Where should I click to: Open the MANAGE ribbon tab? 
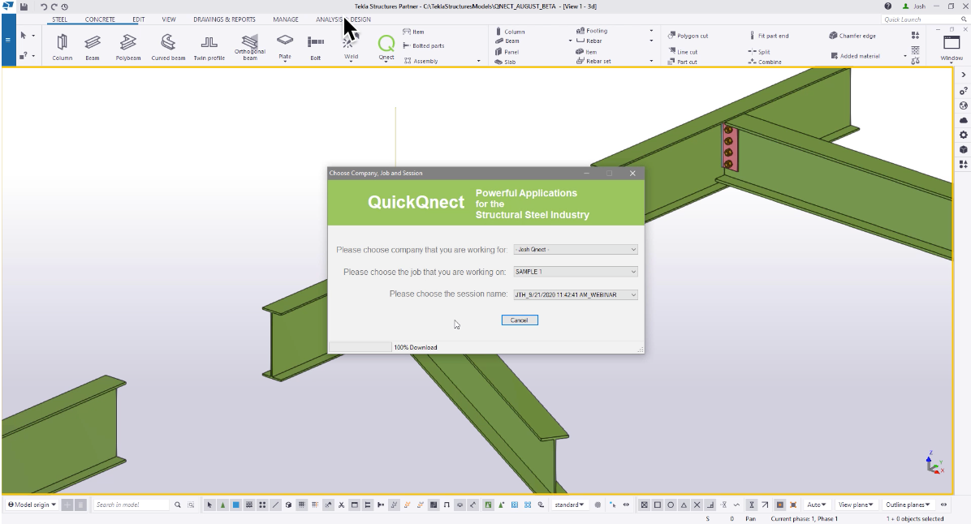coord(285,19)
